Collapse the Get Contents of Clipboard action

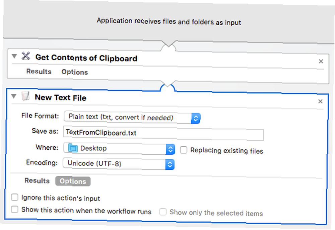(14, 56)
